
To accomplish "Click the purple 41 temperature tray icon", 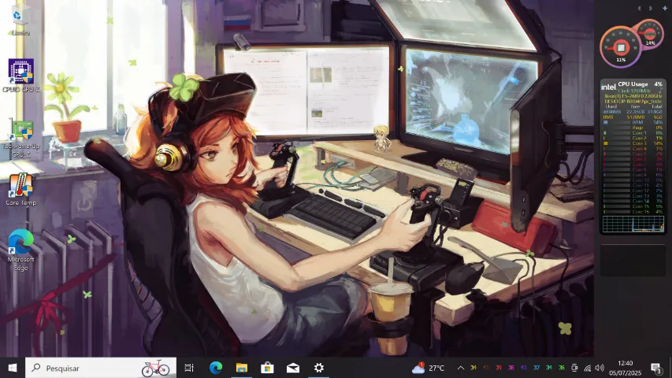I will [524, 368].
